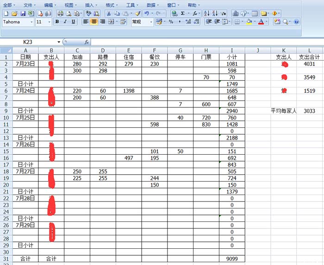324x265 pixels.
Task: Expand the borders dropdown arrow
Action: tap(243, 22)
